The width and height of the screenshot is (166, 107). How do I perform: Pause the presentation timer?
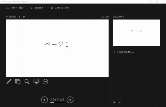click(19, 17)
